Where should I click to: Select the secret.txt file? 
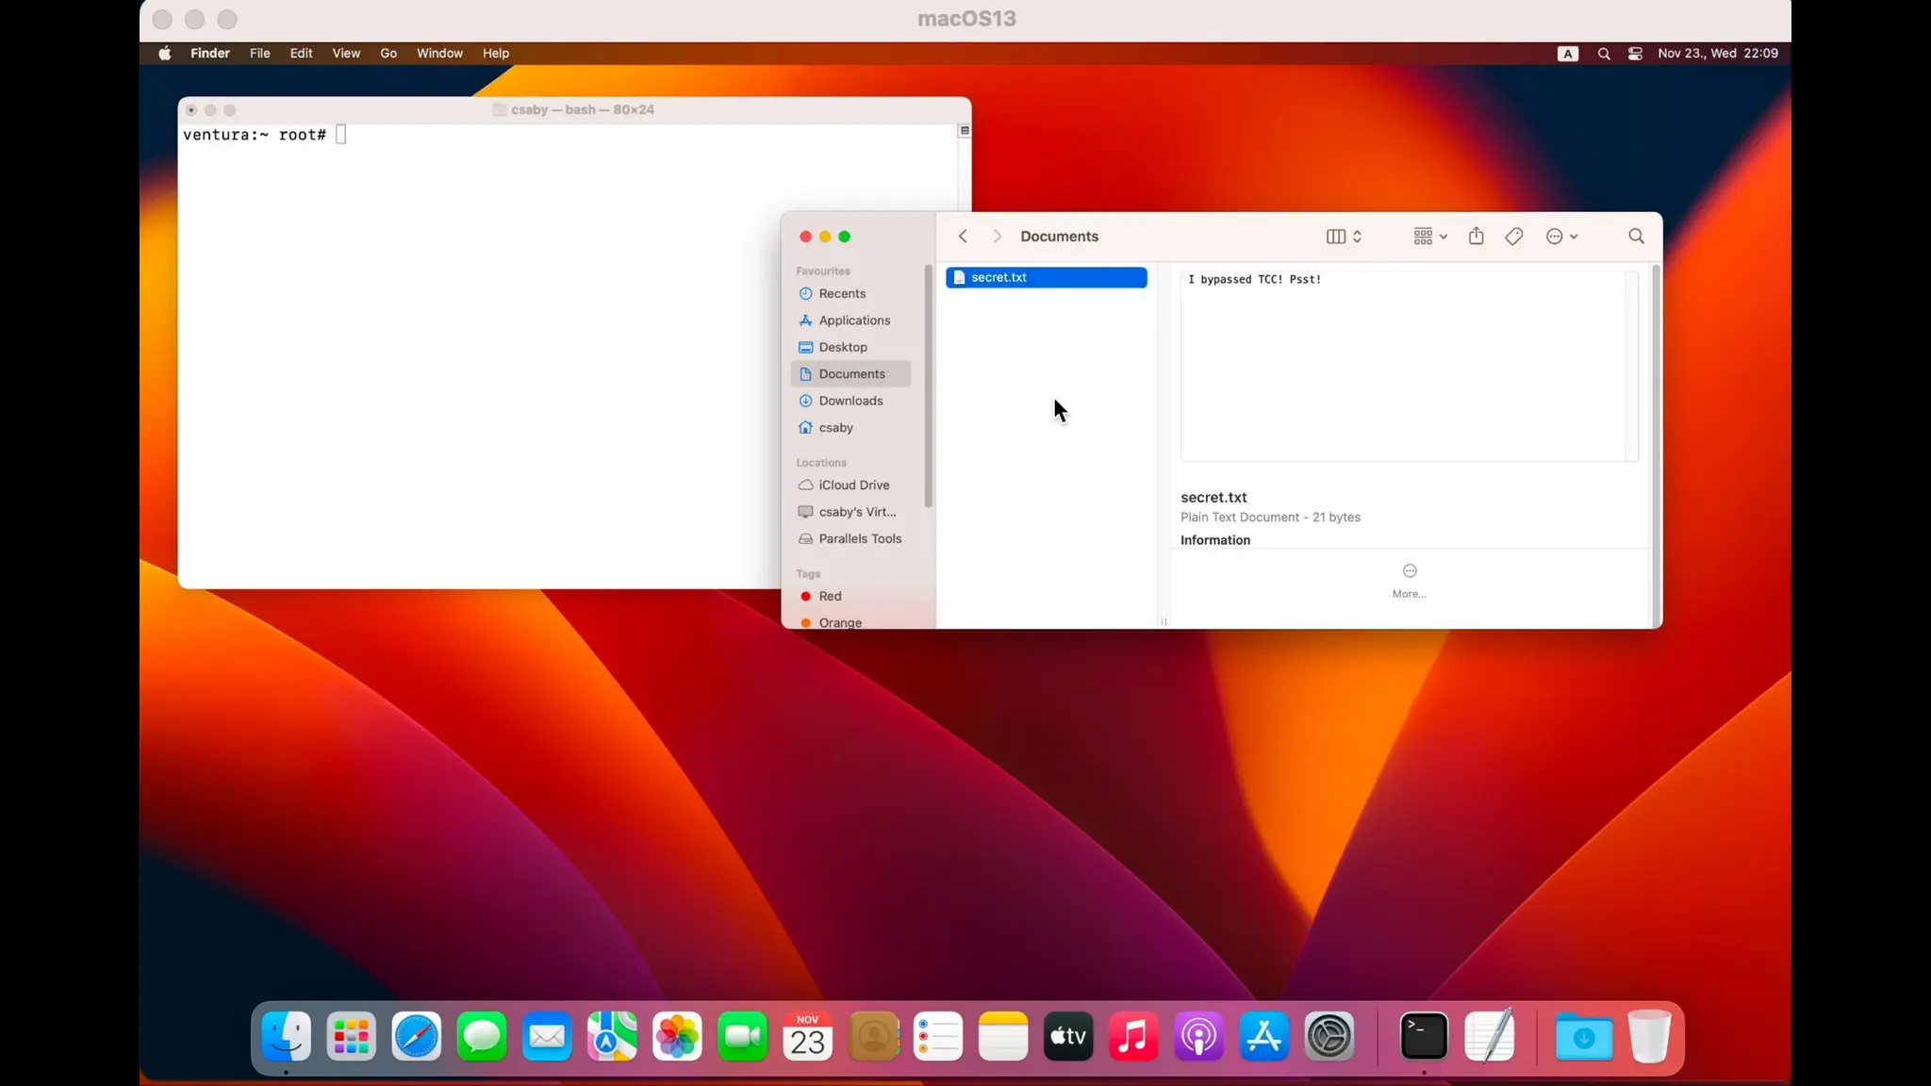(x=1045, y=277)
